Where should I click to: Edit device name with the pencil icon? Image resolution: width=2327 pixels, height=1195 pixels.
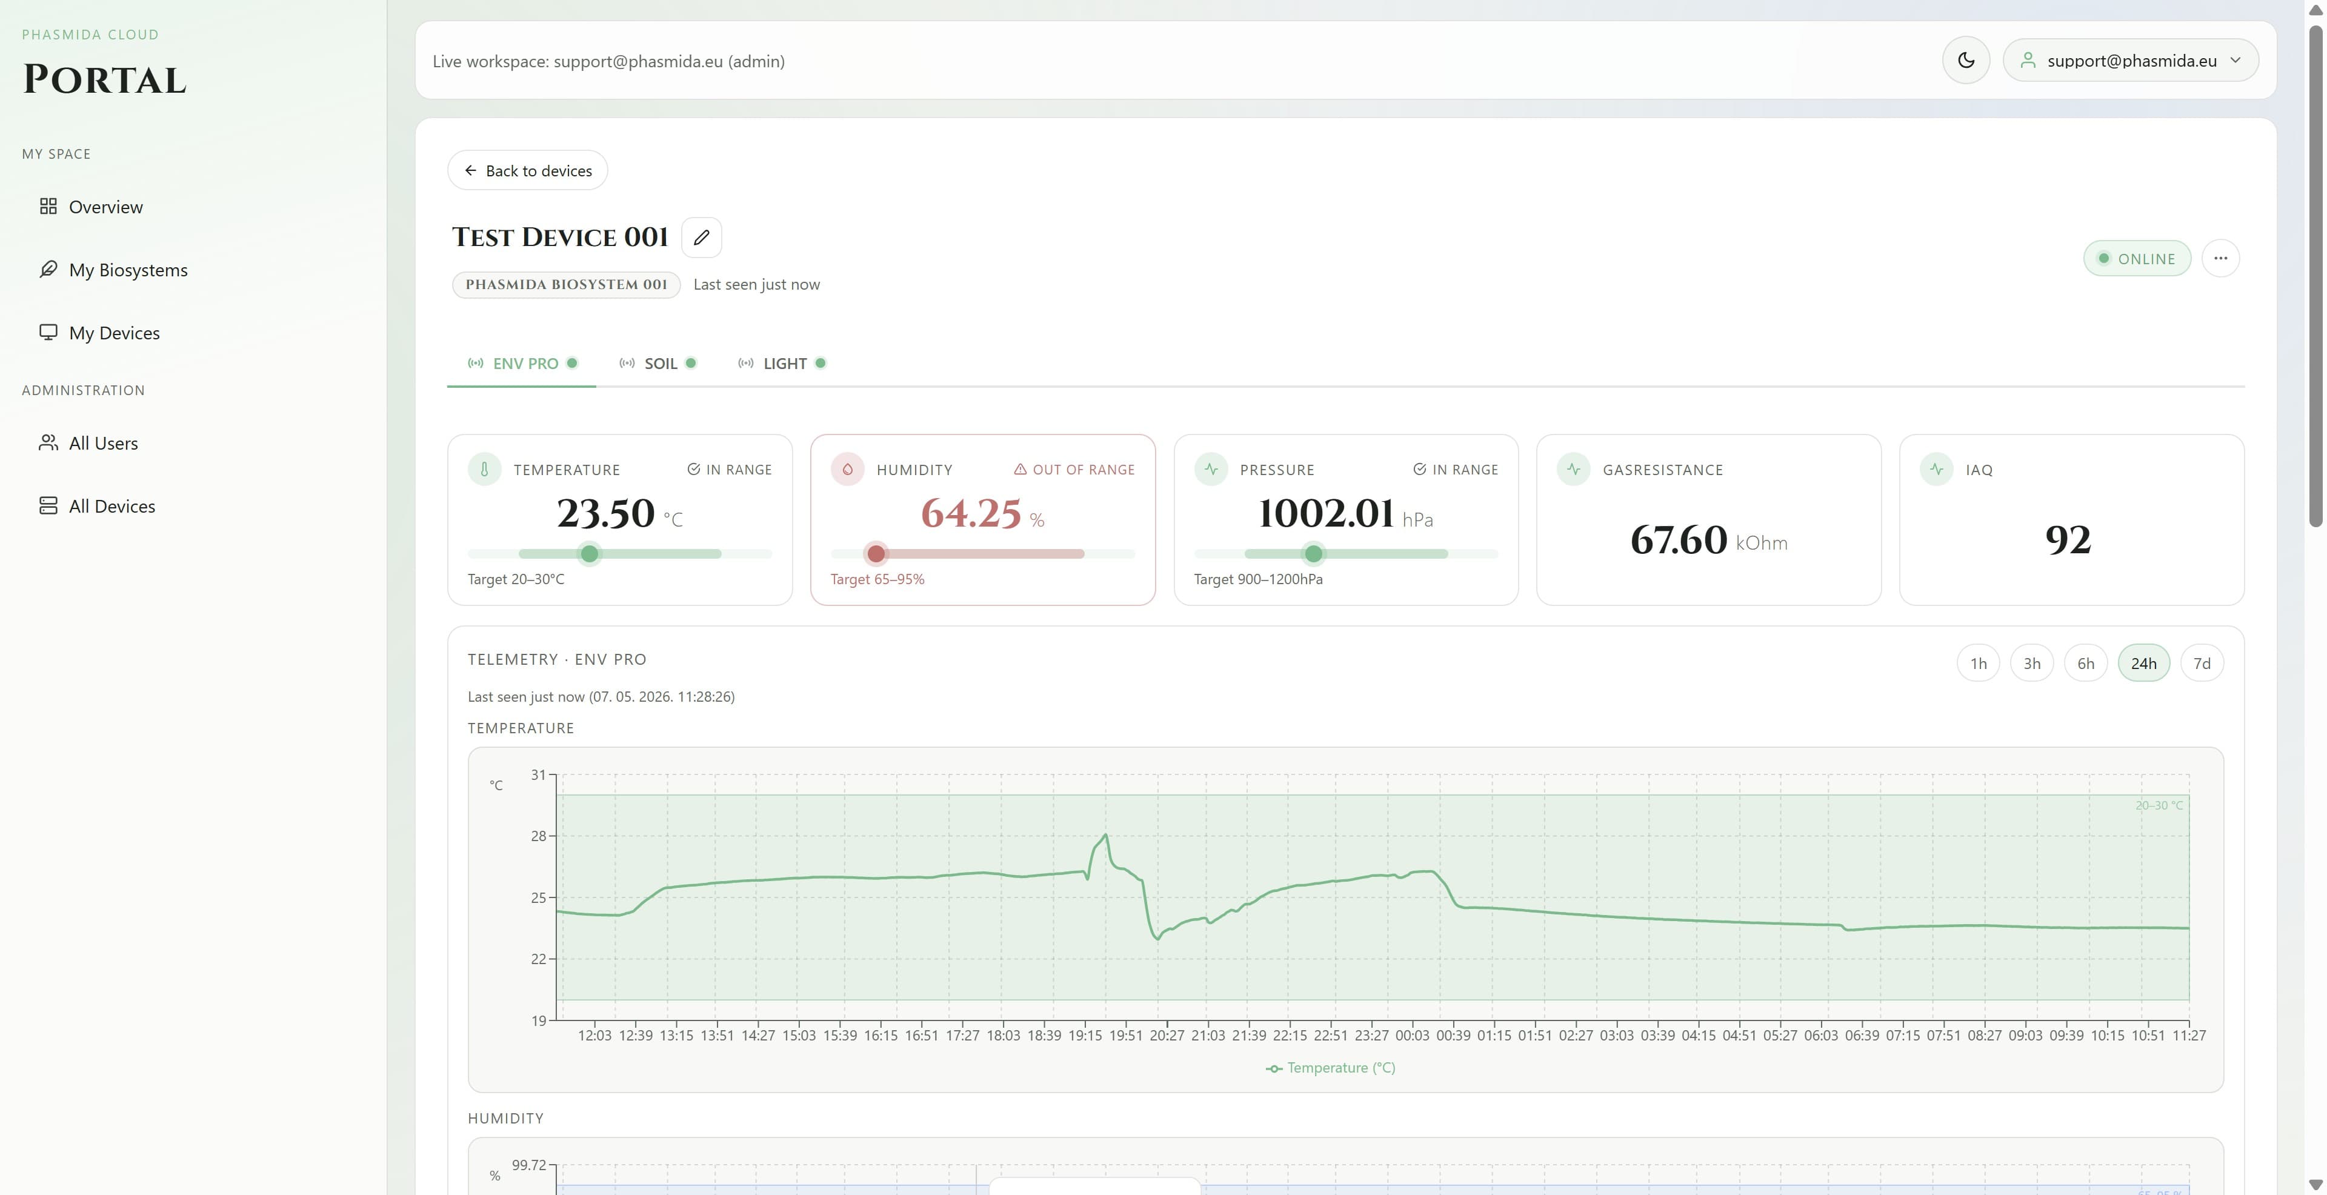[x=701, y=238]
